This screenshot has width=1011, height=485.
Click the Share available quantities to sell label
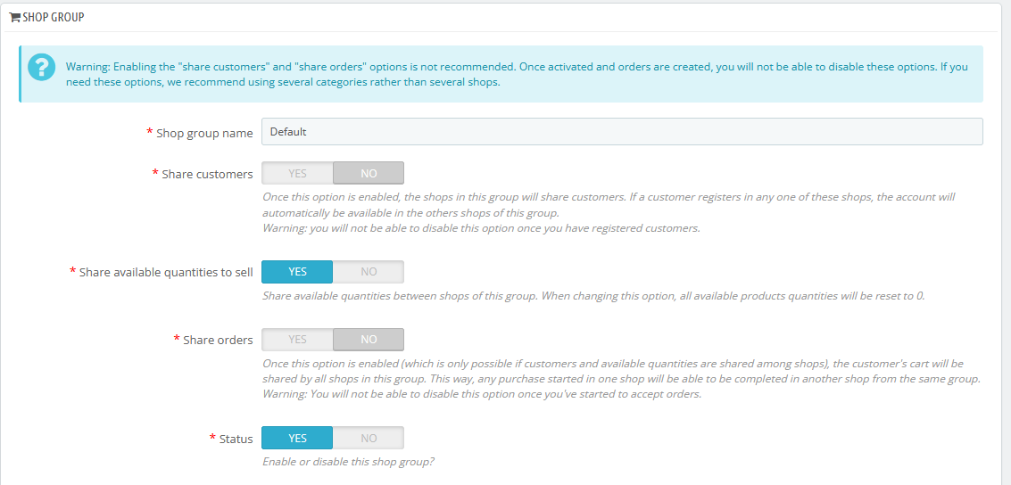click(x=166, y=272)
